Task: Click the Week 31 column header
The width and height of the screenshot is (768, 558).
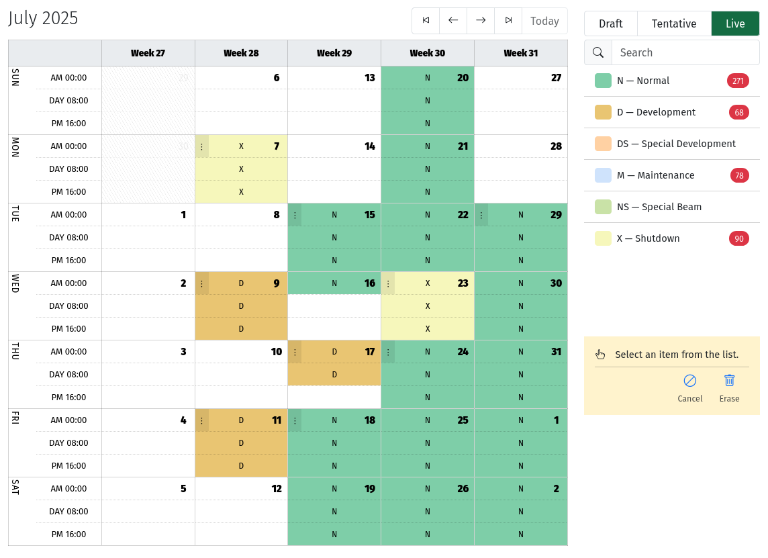Action: [x=521, y=53]
